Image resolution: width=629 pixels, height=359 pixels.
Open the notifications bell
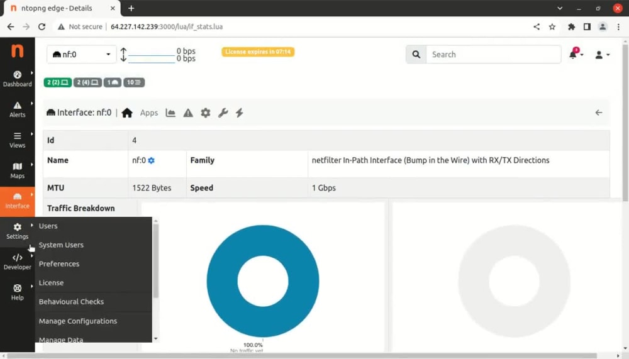click(576, 54)
